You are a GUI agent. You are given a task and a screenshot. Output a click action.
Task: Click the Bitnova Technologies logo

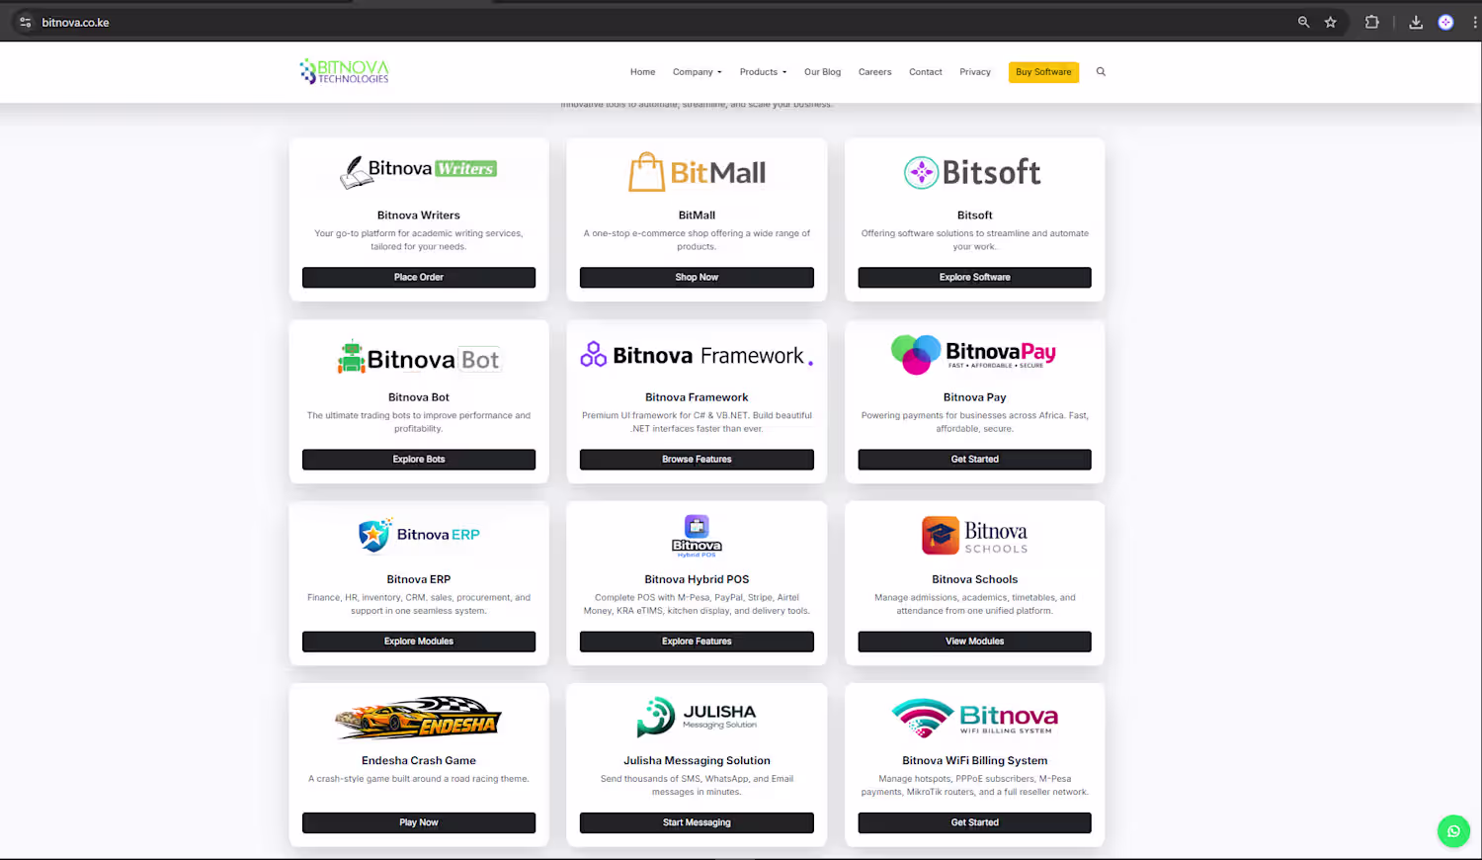point(345,71)
